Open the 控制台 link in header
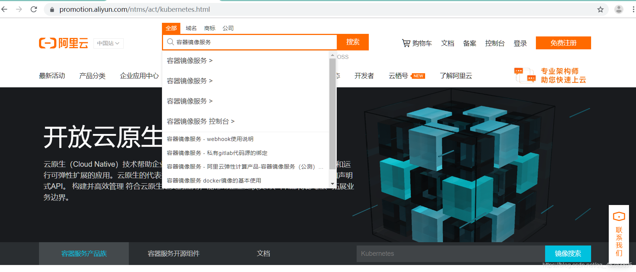Image resolution: width=636 pixels, height=272 pixels. 495,43
